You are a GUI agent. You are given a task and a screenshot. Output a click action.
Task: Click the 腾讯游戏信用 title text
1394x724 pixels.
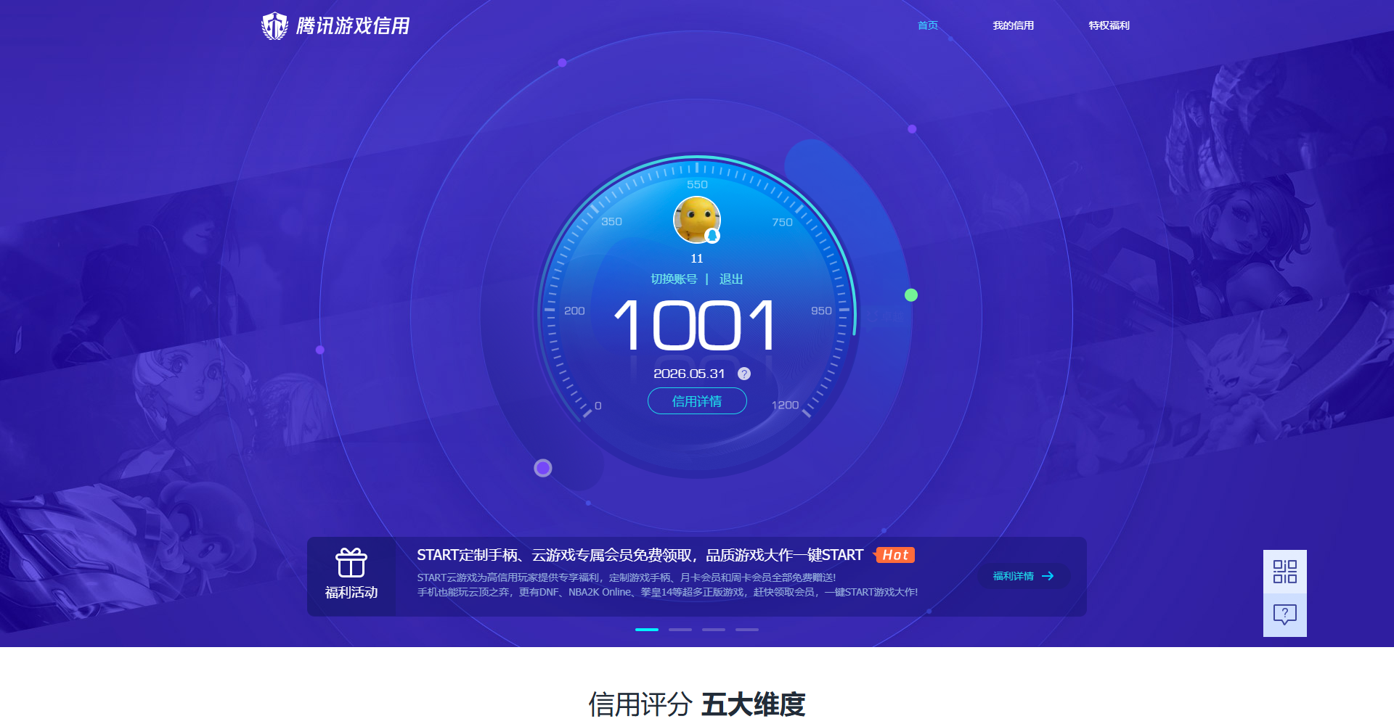(353, 26)
